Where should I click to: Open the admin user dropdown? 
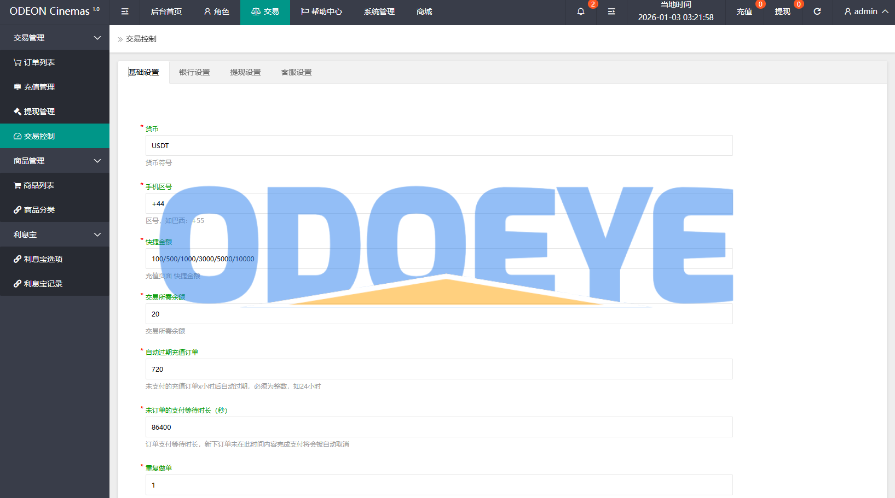[865, 11]
